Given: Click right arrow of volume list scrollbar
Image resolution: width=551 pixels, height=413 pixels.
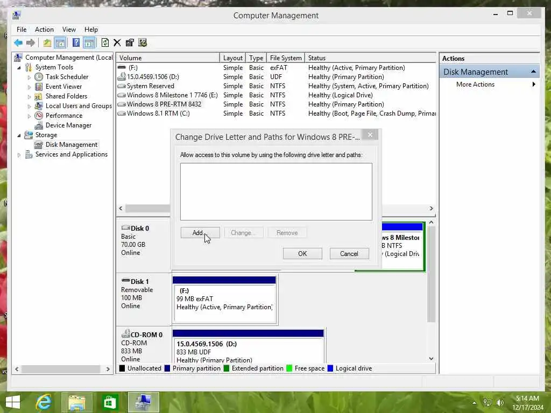Looking at the screenshot, I should tap(431, 208).
